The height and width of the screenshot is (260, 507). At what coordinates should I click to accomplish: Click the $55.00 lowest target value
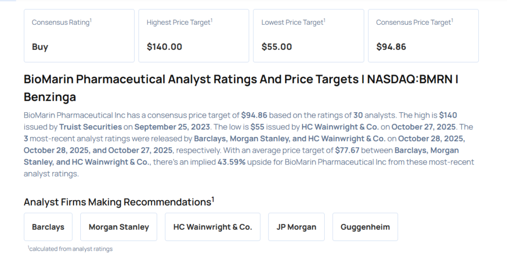pyautogui.click(x=277, y=47)
